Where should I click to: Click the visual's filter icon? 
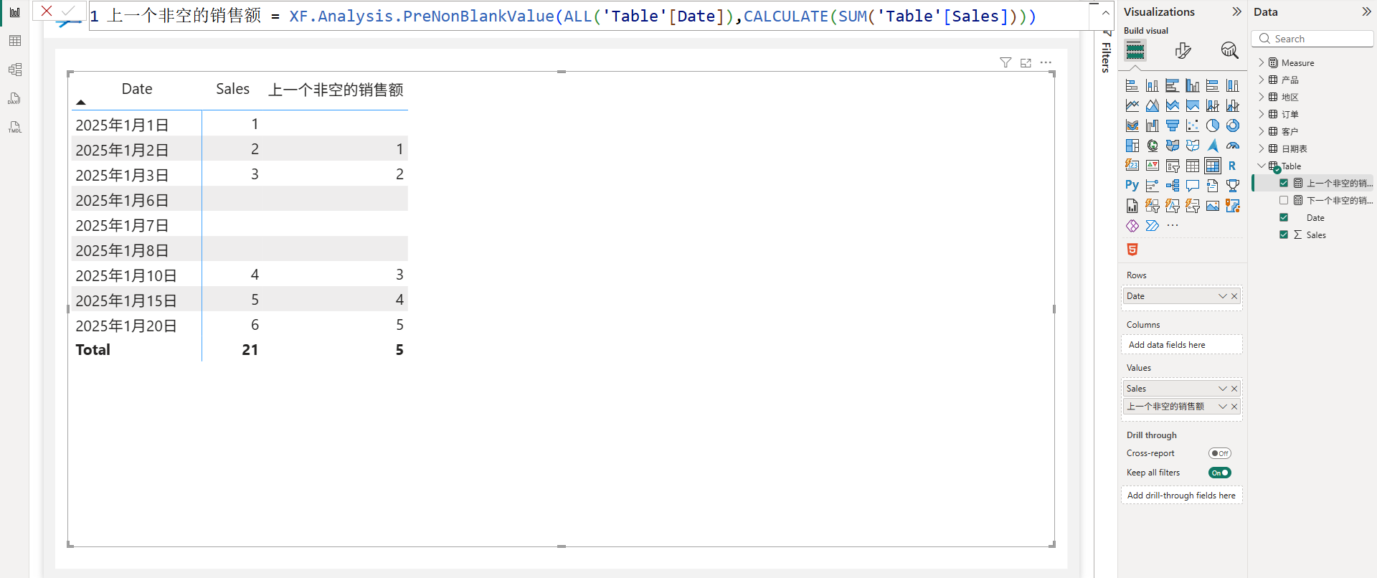coord(1005,63)
